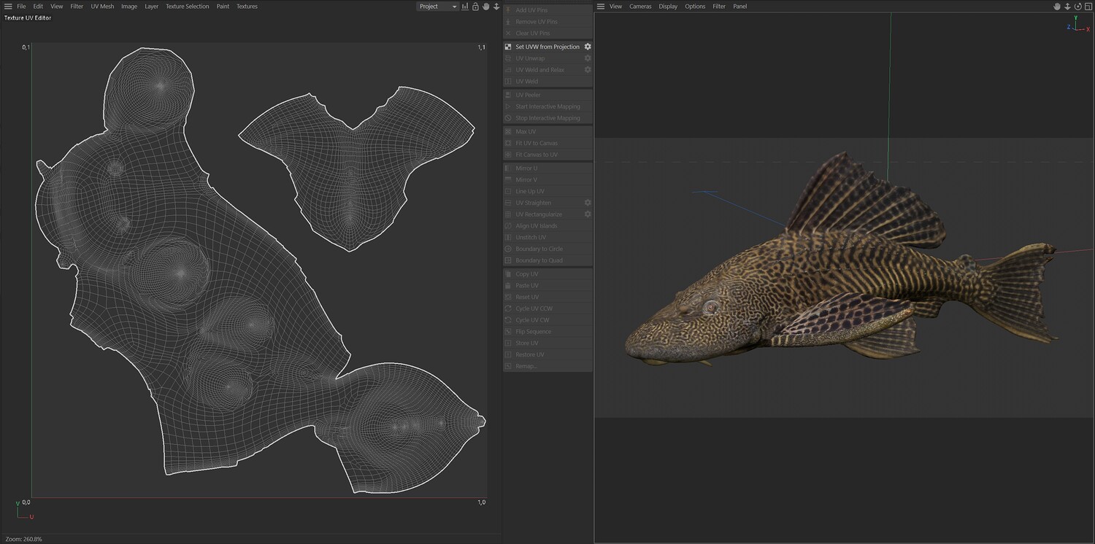The image size is (1095, 544).
Task: Open the Texture Selection menu
Action: (187, 7)
